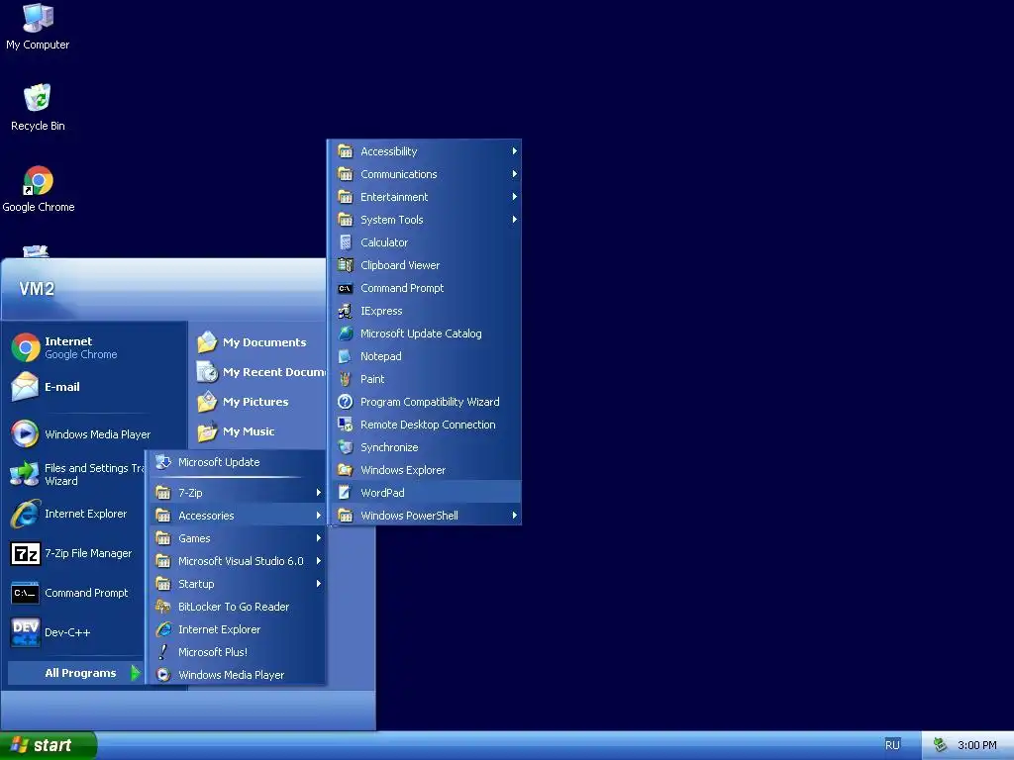Choose Command Prompt in the Accessories menu
Screen dimensions: 1014x760
[x=426, y=288]
